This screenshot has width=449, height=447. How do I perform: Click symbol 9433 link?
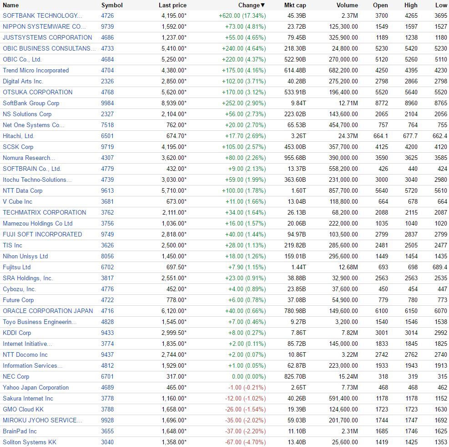pyautogui.click(x=107, y=333)
